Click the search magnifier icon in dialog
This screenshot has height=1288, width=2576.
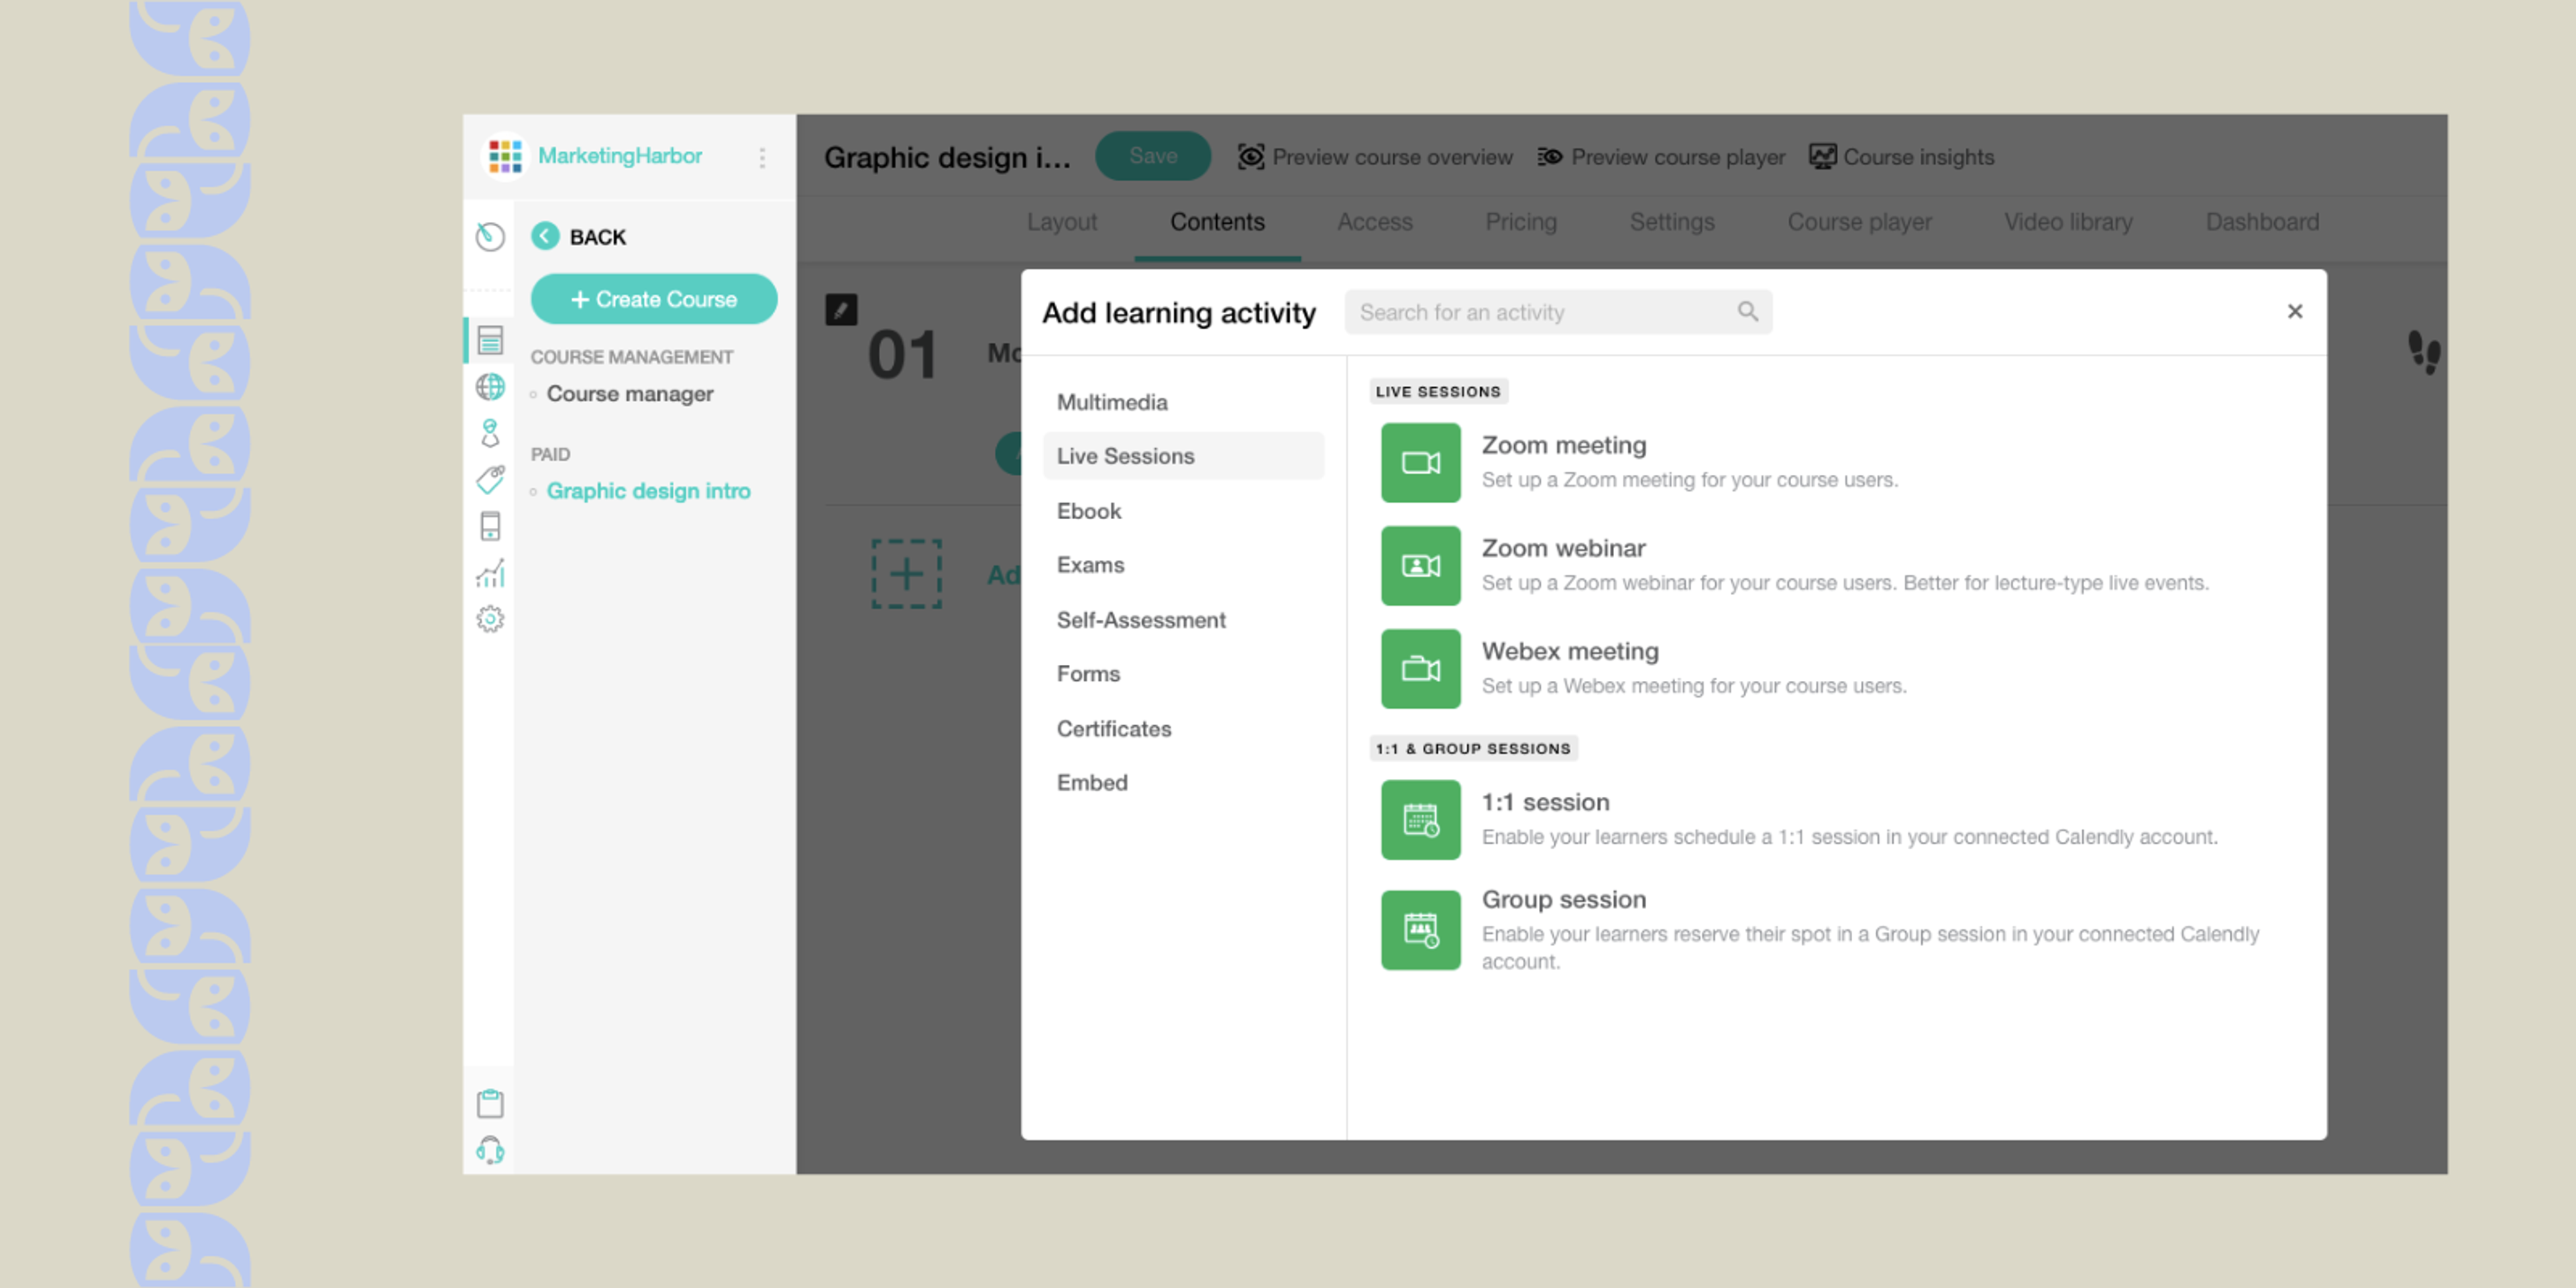pyautogui.click(x=1747, y=312)
